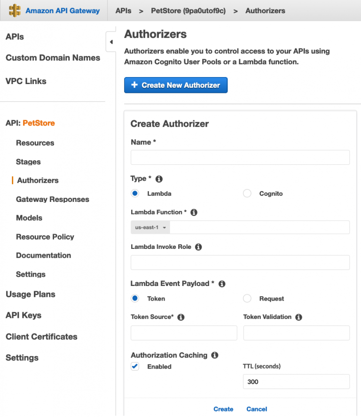Click the Token Source info icon
Screen dimensions: 361x417
(181, 317)
